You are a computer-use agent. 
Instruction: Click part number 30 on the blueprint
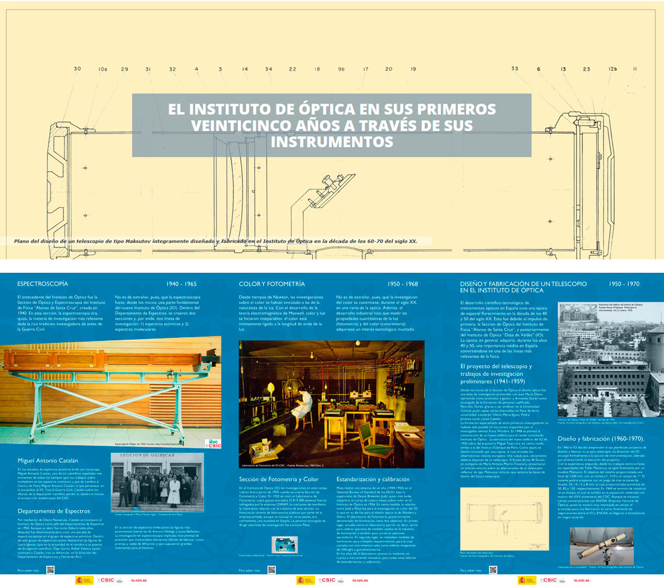(77, 69)
